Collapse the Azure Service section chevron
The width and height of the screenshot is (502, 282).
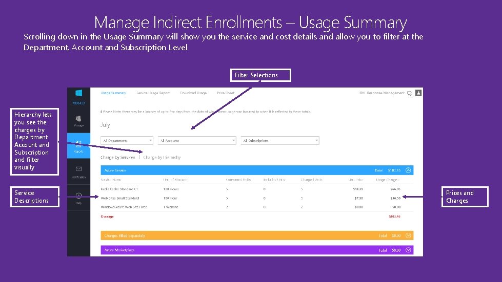point(408,170)
